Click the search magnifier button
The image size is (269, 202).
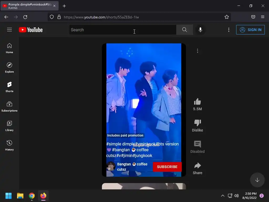pyautogui.click(x=185, y=30)
